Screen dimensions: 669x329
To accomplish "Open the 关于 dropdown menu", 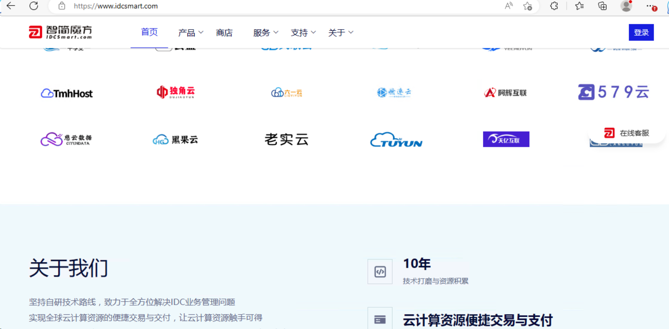I will (x=340, y=33).
